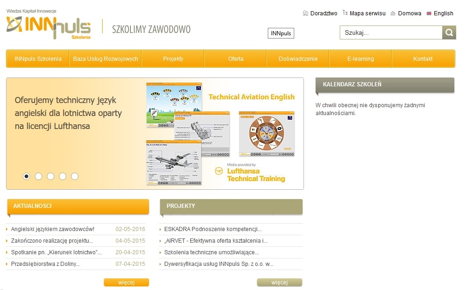The height and width of the screenshot is (290, 465).
Task: Click the brown wheel quiz screenshot thumbnail
Action: click(x=266, y=134)
